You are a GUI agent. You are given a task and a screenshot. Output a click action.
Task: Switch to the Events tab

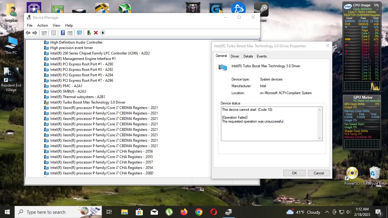click(x=262, y=56)
